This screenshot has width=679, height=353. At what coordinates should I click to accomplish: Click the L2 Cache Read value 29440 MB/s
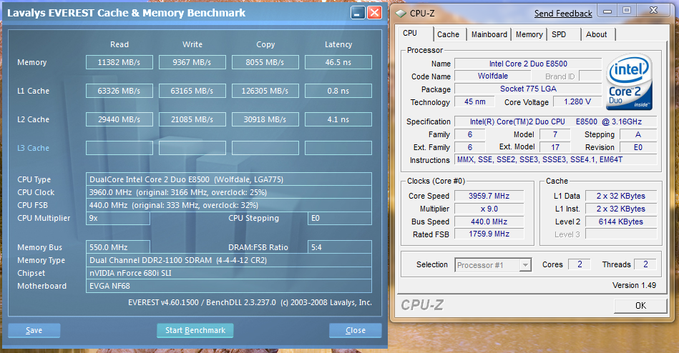coord(119,119)
